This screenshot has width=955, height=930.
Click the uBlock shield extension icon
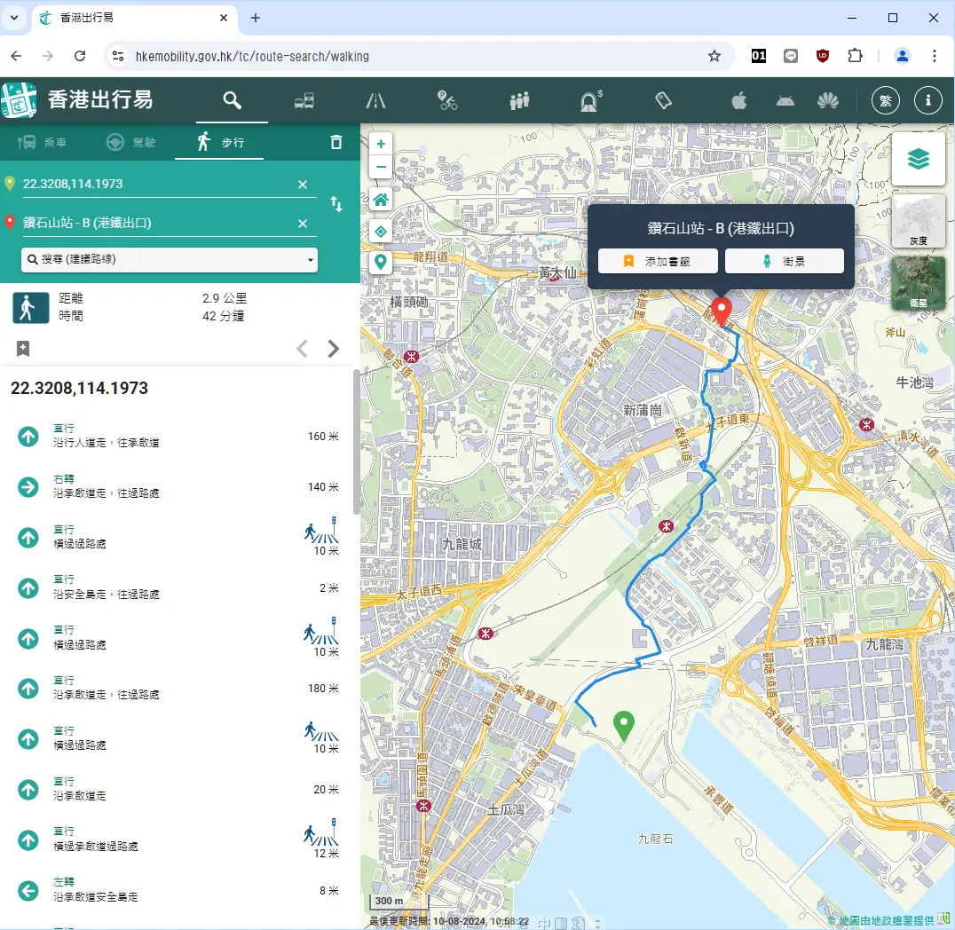[x=823, y=56]
